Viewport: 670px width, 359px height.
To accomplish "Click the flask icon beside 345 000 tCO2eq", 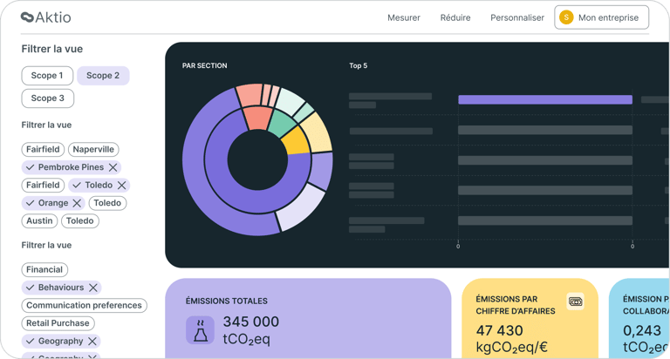I will click(200, 330).
